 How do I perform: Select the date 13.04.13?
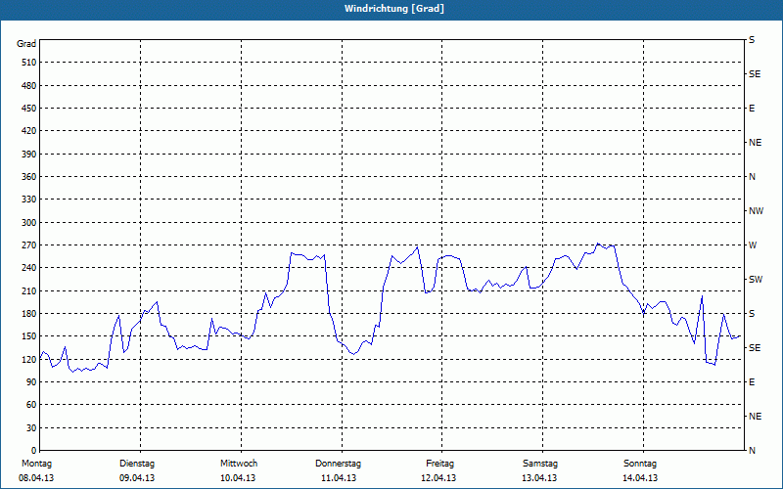pos(539,478)
